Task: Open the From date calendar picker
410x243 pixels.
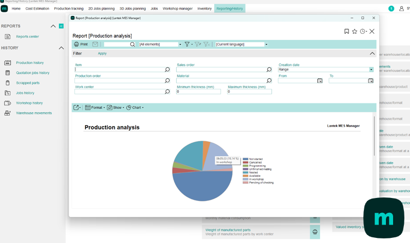Action: [320, 81]
